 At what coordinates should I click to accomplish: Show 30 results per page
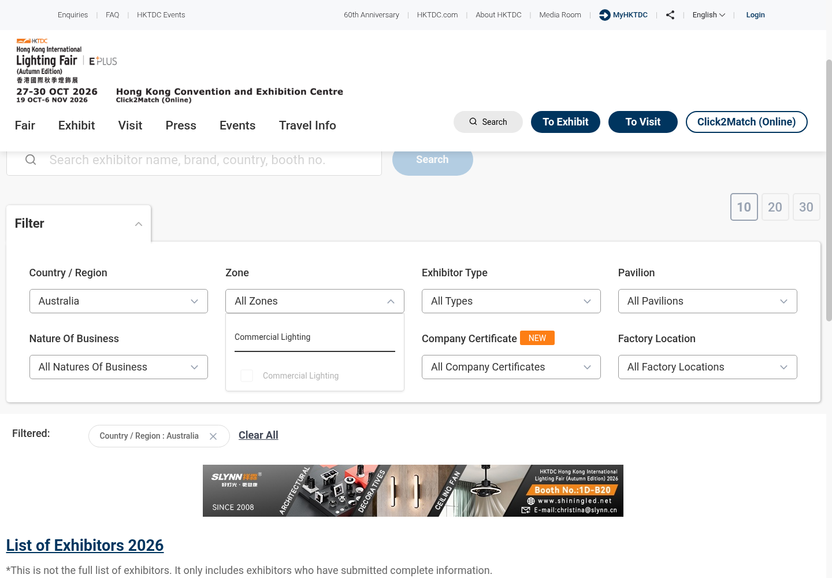click(x=807, y=207)
